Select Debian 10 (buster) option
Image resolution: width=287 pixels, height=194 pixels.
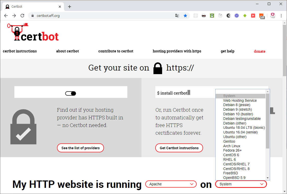241,114
